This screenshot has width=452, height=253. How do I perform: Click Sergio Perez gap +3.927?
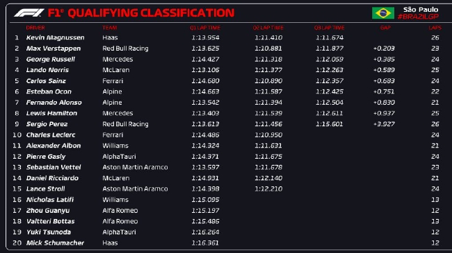(x=384, y=124)
